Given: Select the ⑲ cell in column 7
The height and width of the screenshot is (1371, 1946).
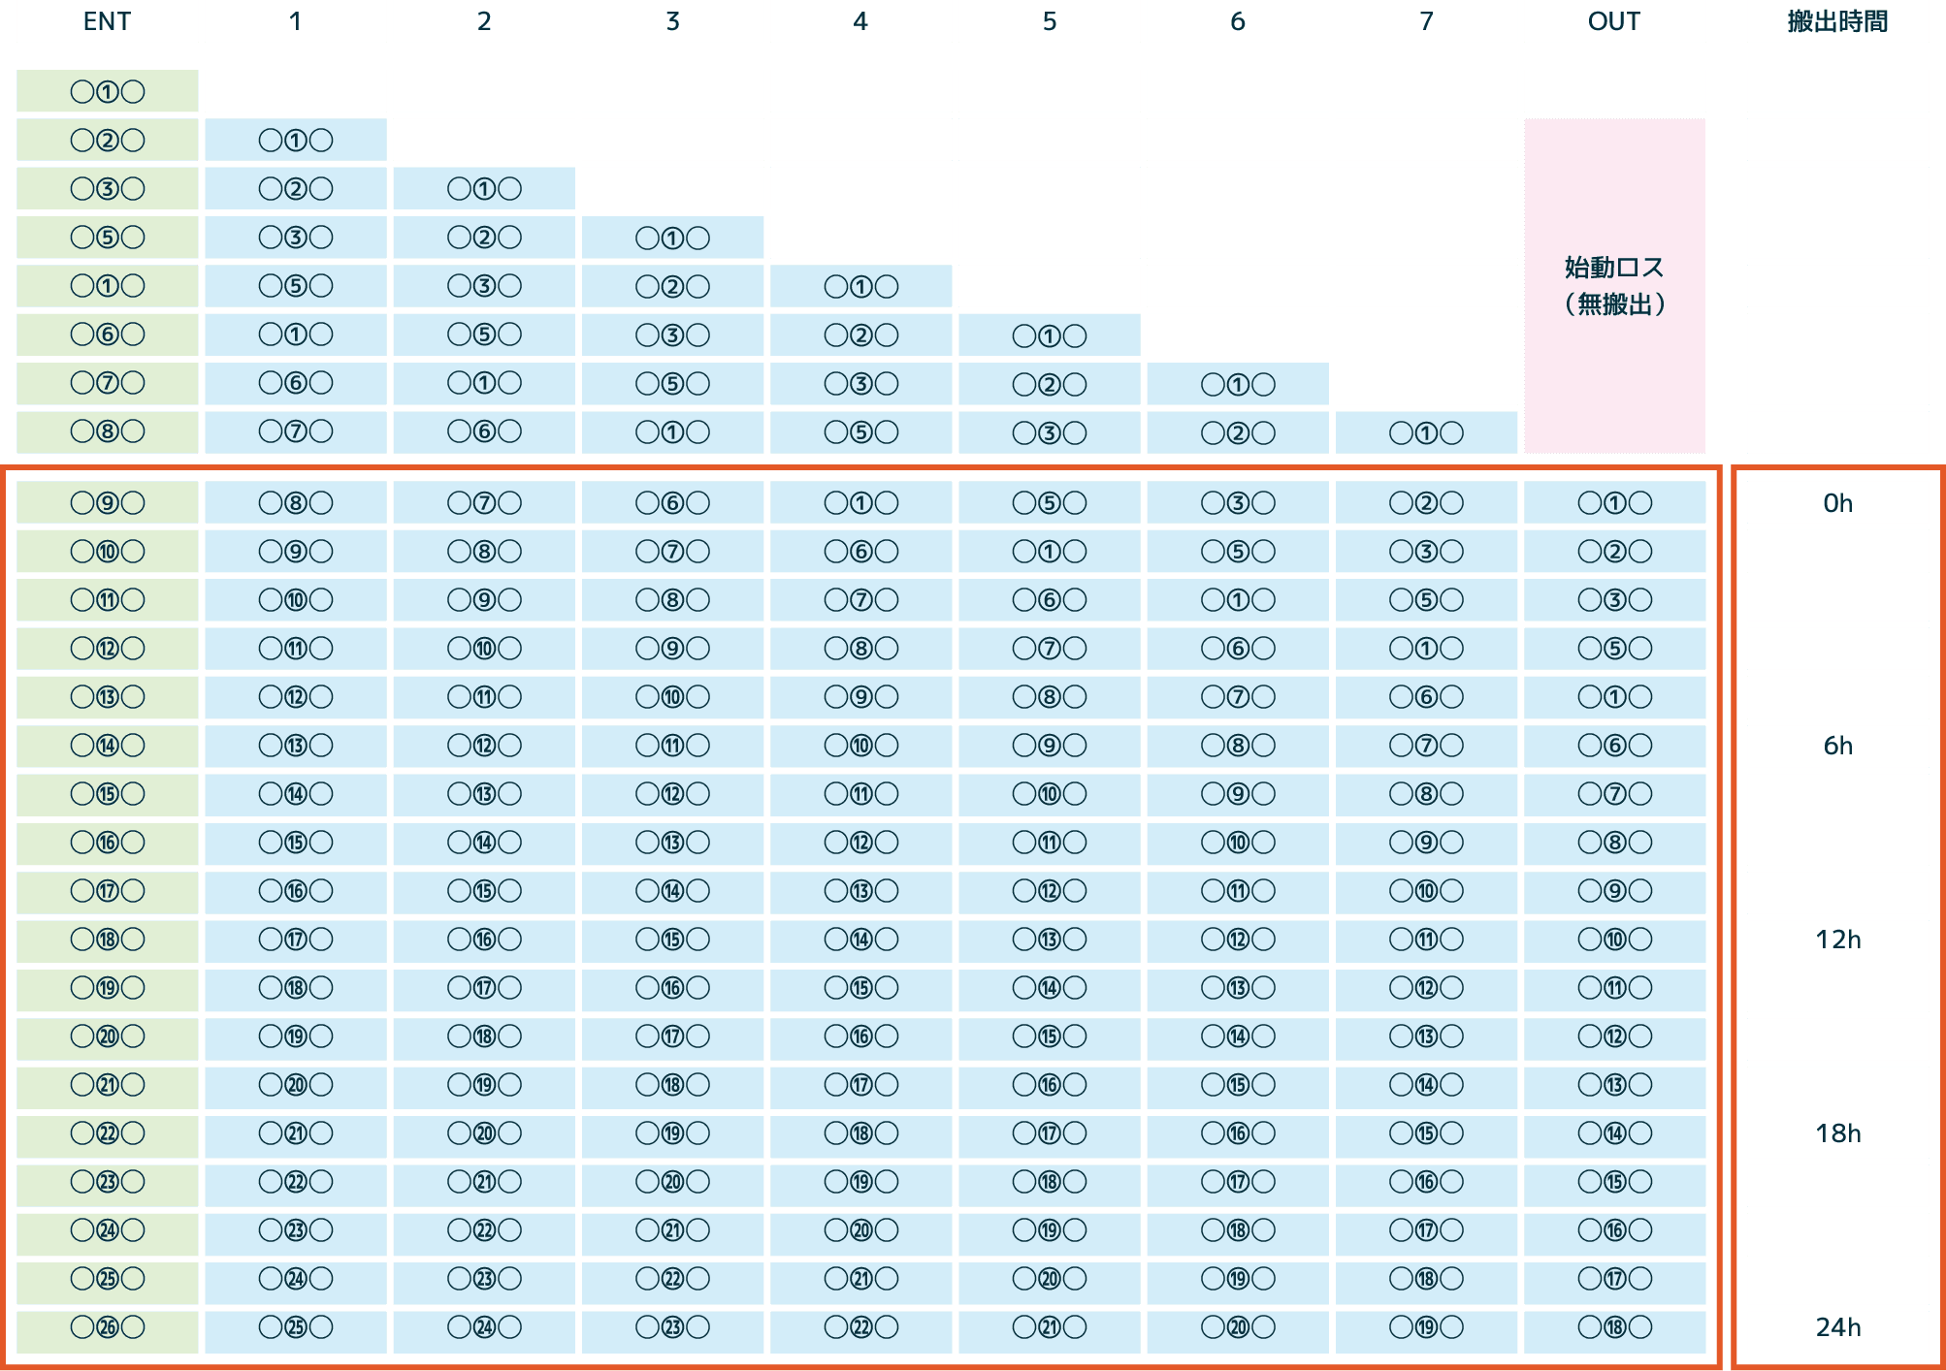Looking at the screenshot, I should click(x=1426, y=1331).
